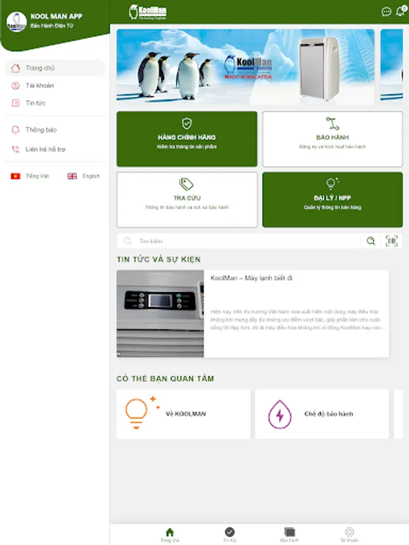Click the orange lightbulb icon Về KOOLMAN

[142, 412]
